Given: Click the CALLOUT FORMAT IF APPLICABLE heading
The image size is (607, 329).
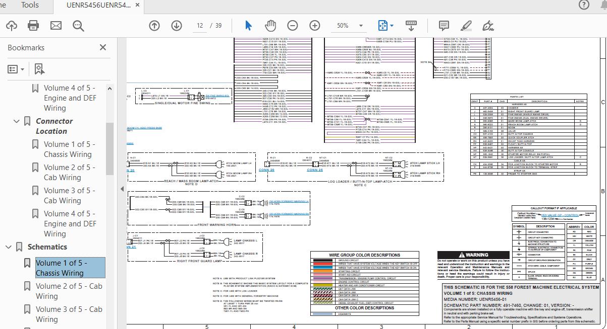Looking at the screenshot, I should pos(553,208).
